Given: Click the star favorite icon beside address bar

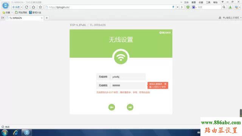Looking at the screenshot, I should click(x=40, y=7).
